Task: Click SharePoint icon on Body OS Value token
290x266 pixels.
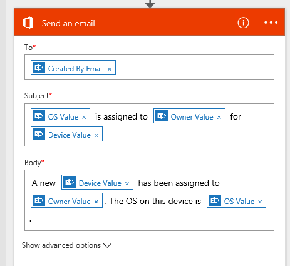Action: coord(214,200)
